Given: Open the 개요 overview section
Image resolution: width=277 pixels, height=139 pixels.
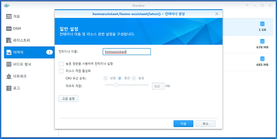Looking at the screenshot, I should point(29,17).
